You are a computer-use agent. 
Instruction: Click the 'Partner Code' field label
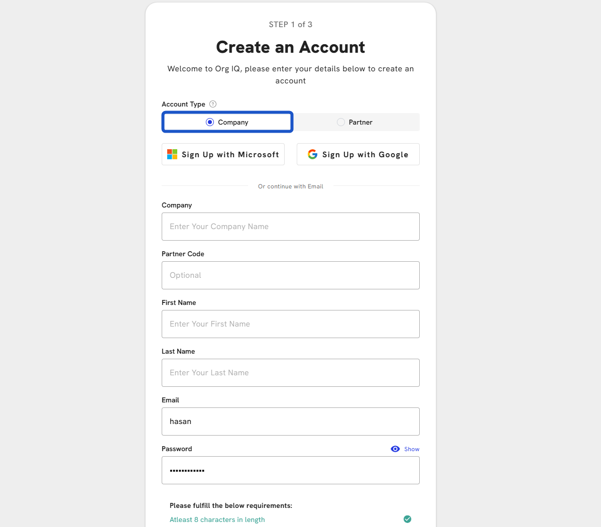(183, 254)
